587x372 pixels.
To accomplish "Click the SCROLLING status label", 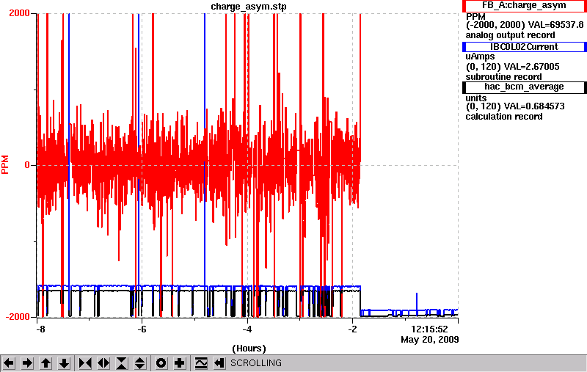I will pyautogui.click(x=256, y=363).
